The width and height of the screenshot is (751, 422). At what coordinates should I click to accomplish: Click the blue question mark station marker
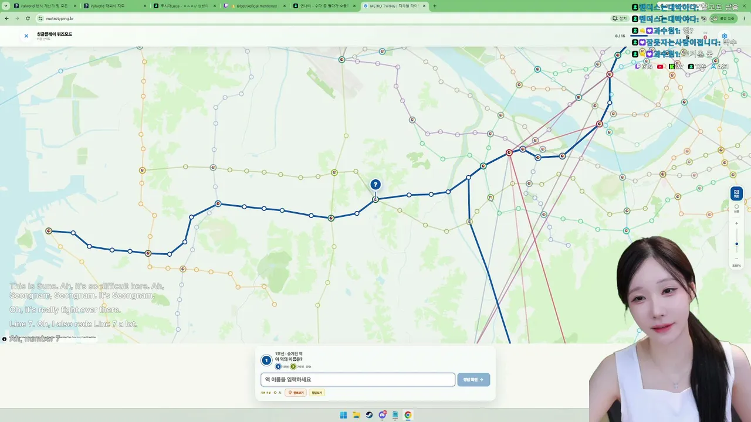pos(375,185)
